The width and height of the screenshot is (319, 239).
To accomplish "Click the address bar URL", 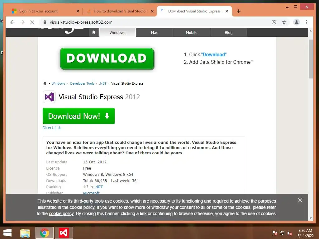I will pyautogui.click(x=81, y=22).
